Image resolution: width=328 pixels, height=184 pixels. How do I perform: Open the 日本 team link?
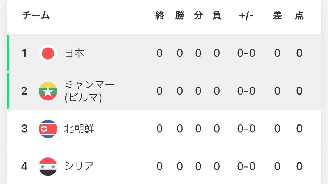coord(74,53)
